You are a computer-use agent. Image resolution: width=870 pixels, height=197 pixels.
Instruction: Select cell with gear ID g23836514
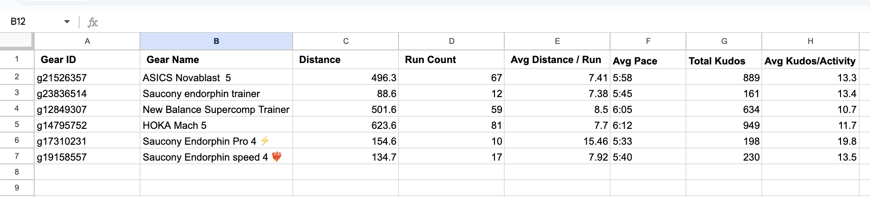tap(87, 93)
